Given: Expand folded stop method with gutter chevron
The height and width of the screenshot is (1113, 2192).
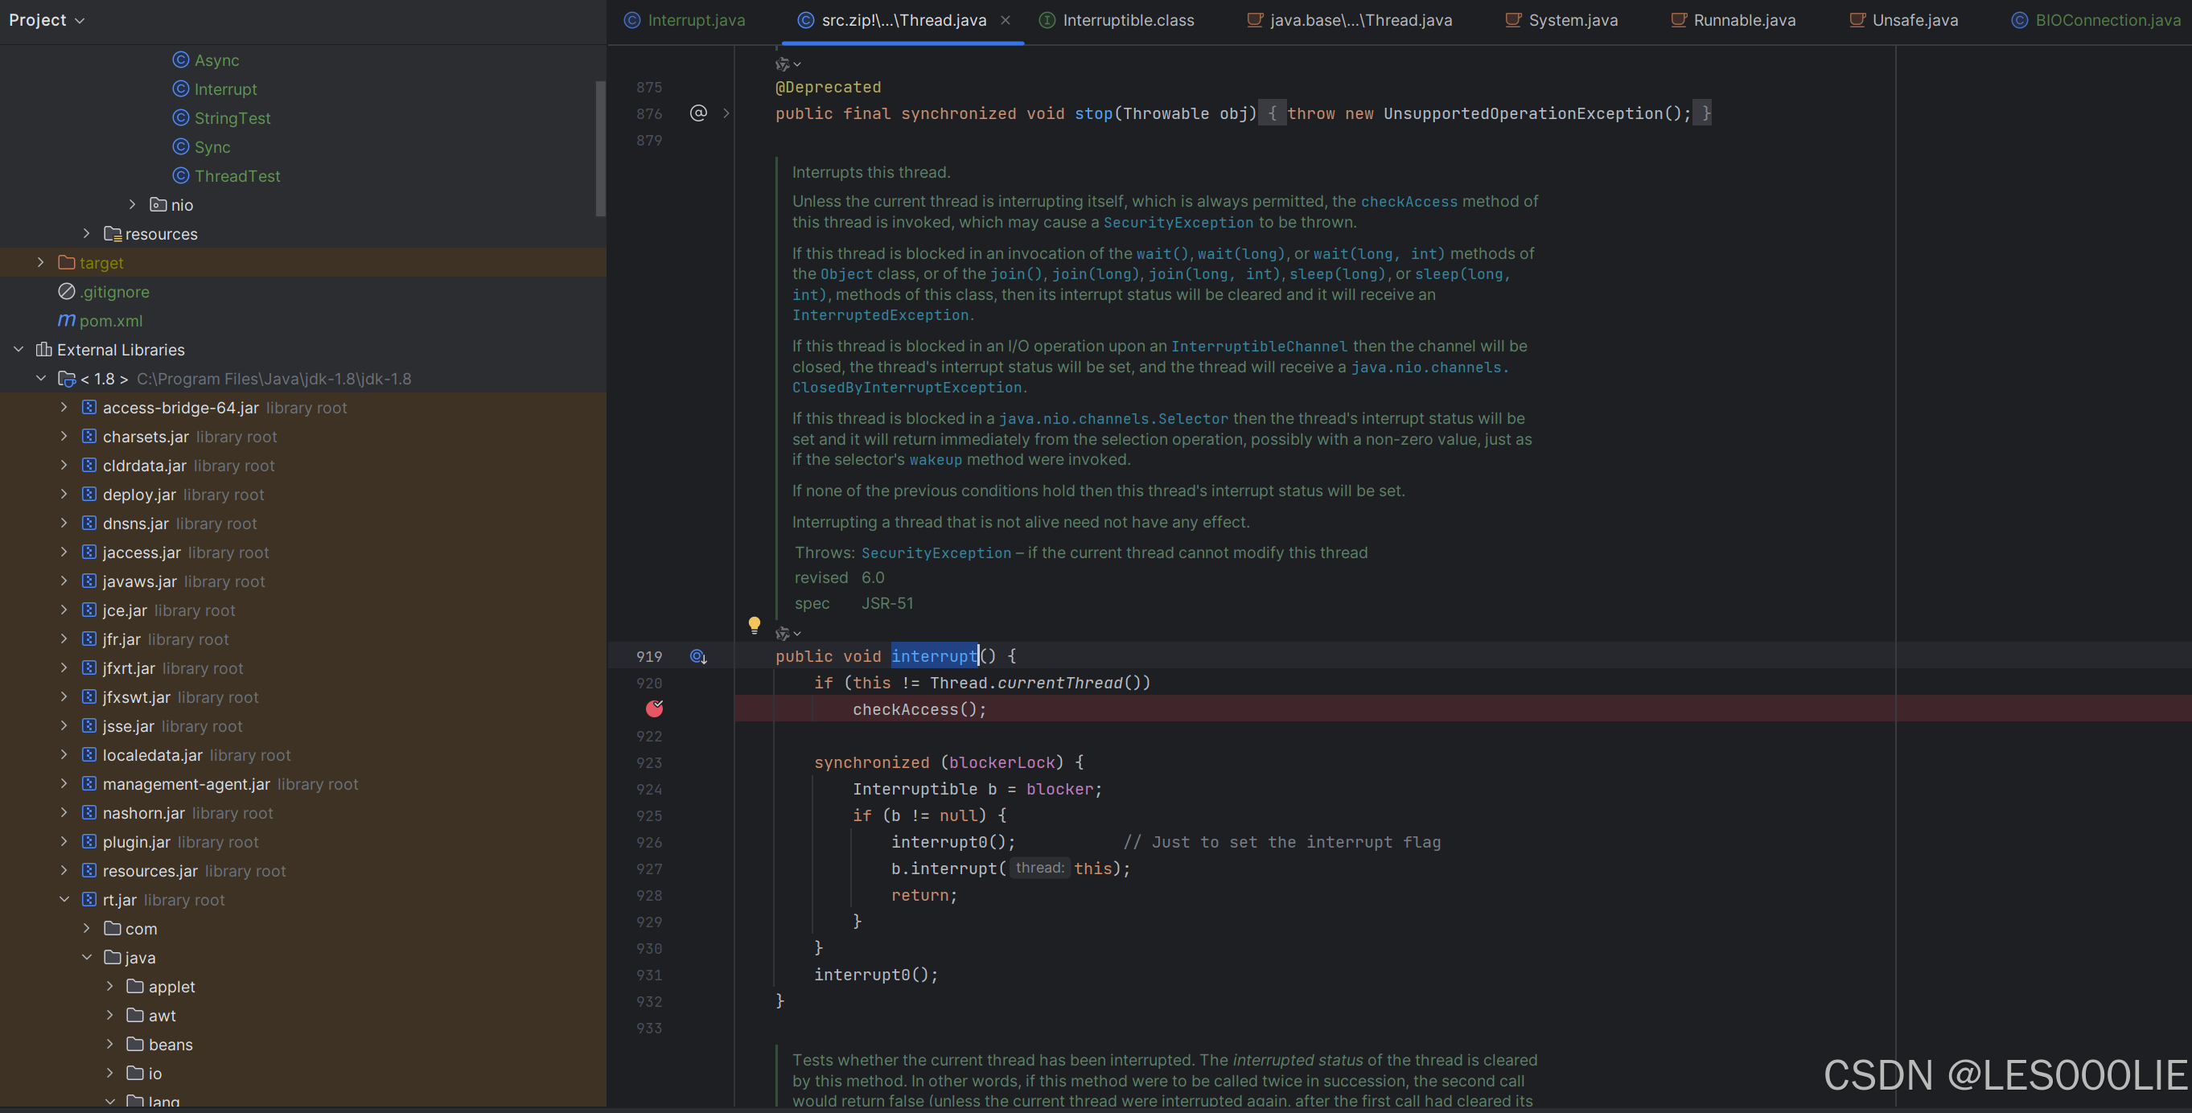Looking at the screenshot, I should tap(726, 113).
